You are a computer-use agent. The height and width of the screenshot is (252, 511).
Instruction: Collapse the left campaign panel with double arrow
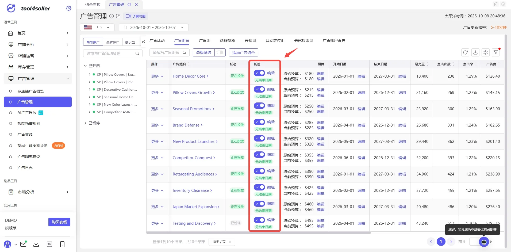(143, 42)
